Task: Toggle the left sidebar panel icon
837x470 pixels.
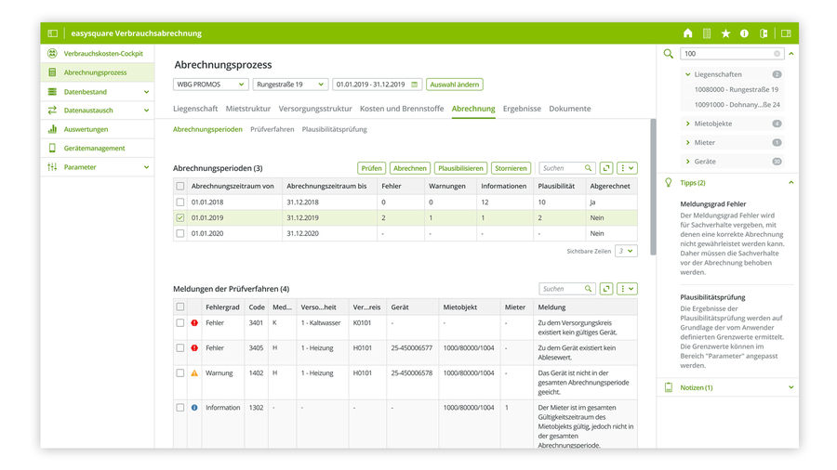Action: 53,33
